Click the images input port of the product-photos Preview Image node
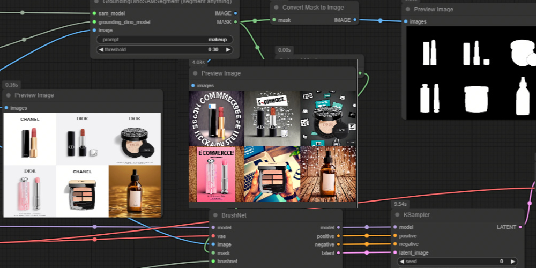 [x=6, y=108]
